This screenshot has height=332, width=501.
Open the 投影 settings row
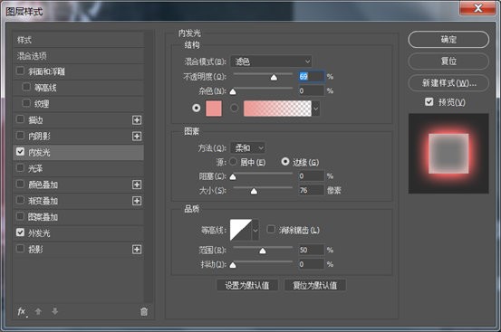click(78, 250)
